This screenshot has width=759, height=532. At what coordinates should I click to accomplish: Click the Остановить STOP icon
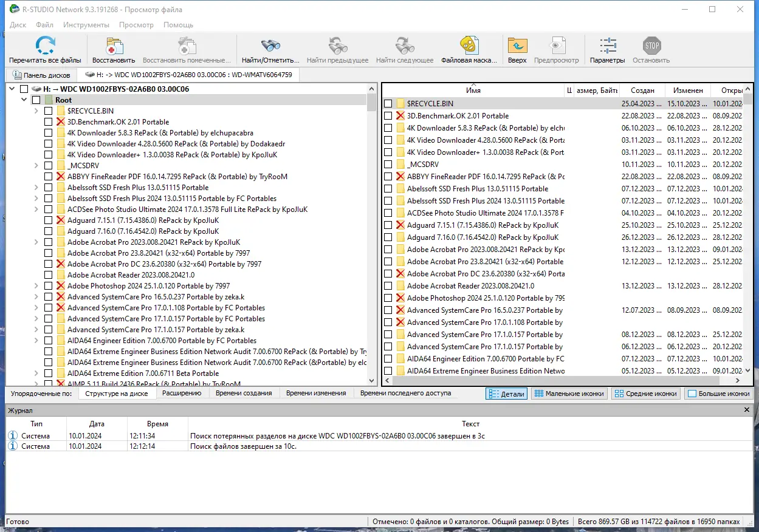click(651, 46)
